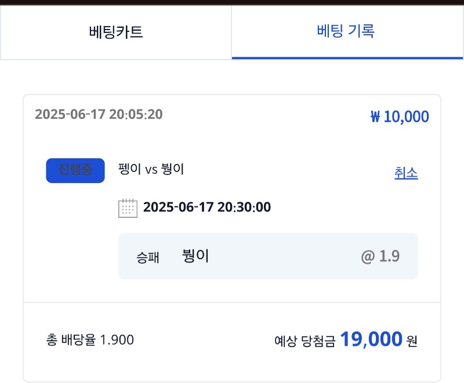The height and width of the screenshot is (383, 464).
Task: Click the 19,000 expected winnings amount
Action: (371, 339)
